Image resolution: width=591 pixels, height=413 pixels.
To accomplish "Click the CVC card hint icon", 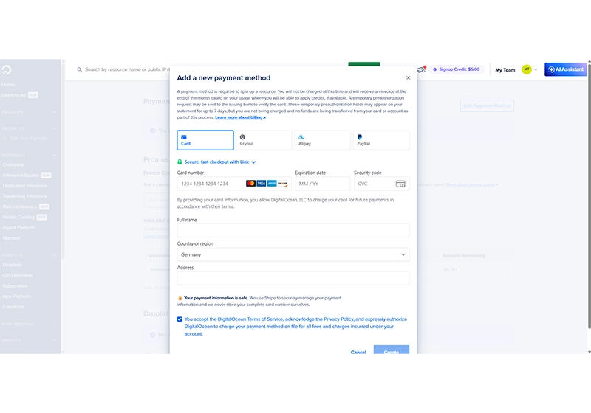I will (400, 184).
